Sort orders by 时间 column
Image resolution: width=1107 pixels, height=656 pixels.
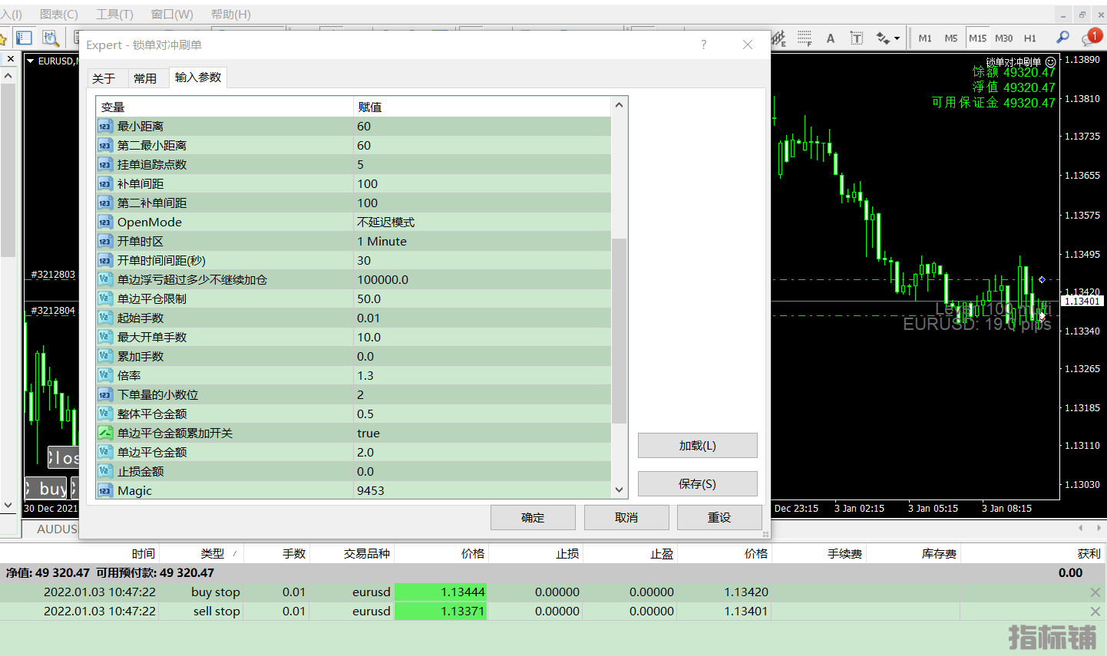click(80, 553)
